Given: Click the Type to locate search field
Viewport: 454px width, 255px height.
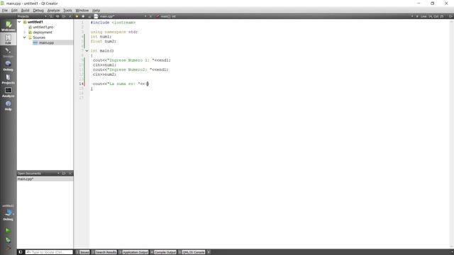Looking at the screenshot, I should [49, 252].
